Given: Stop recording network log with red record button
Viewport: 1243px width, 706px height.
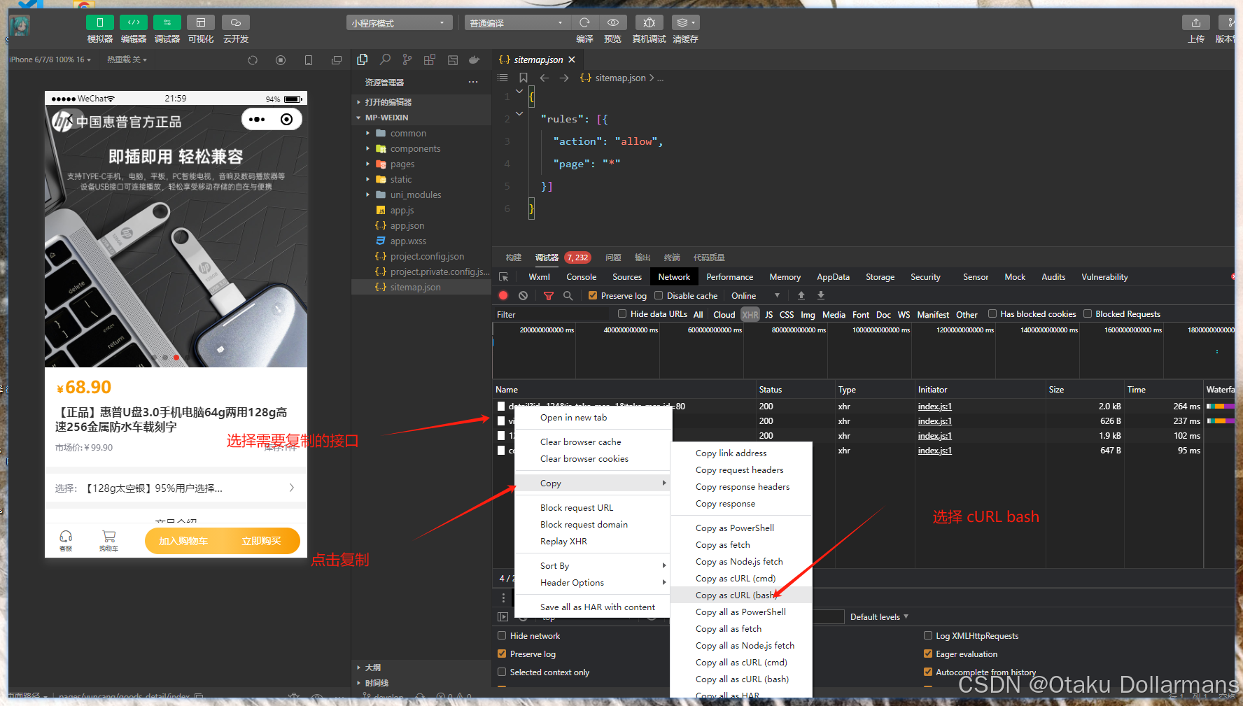Looking at the screenshot, I should 503,295.
